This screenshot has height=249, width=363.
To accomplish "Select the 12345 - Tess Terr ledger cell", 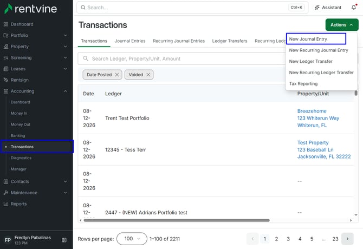I will 126,149.
